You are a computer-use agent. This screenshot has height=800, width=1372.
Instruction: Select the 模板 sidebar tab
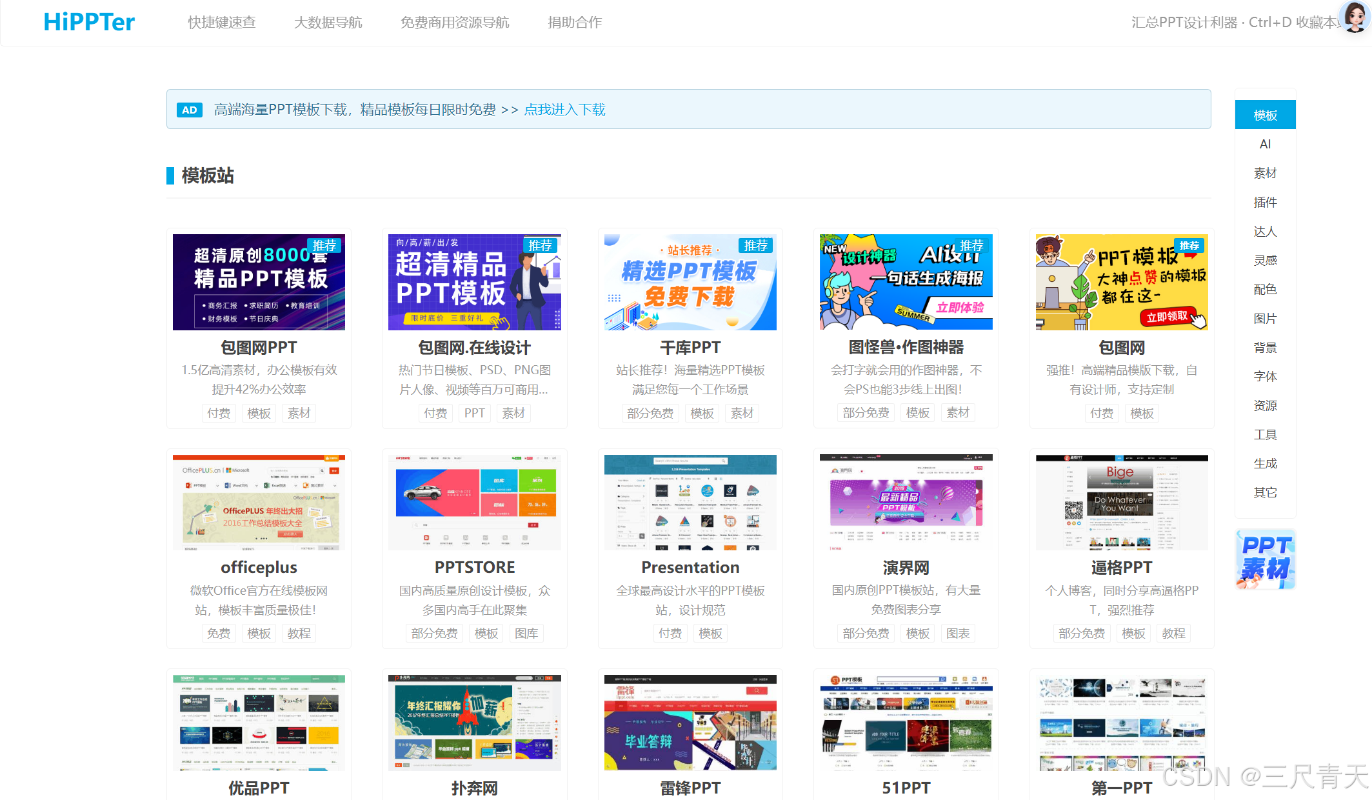coord(1265,115)
